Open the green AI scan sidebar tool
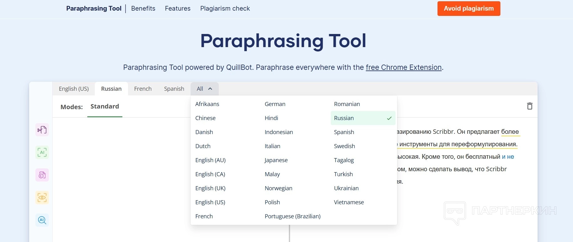Image resolution: width=573 pixels, height=242 pixels. click(x=42, y=152)
